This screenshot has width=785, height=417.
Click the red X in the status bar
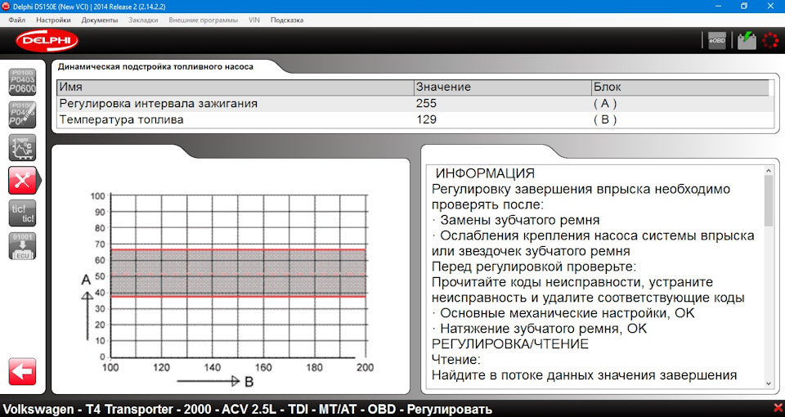(x=778, y=407)
